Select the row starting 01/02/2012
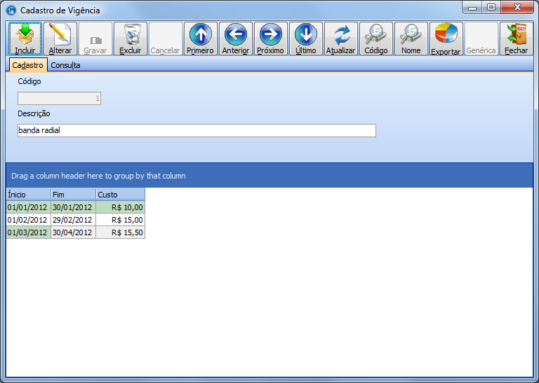Viewport: 539px width, 383px height. [x=28, y=220]
